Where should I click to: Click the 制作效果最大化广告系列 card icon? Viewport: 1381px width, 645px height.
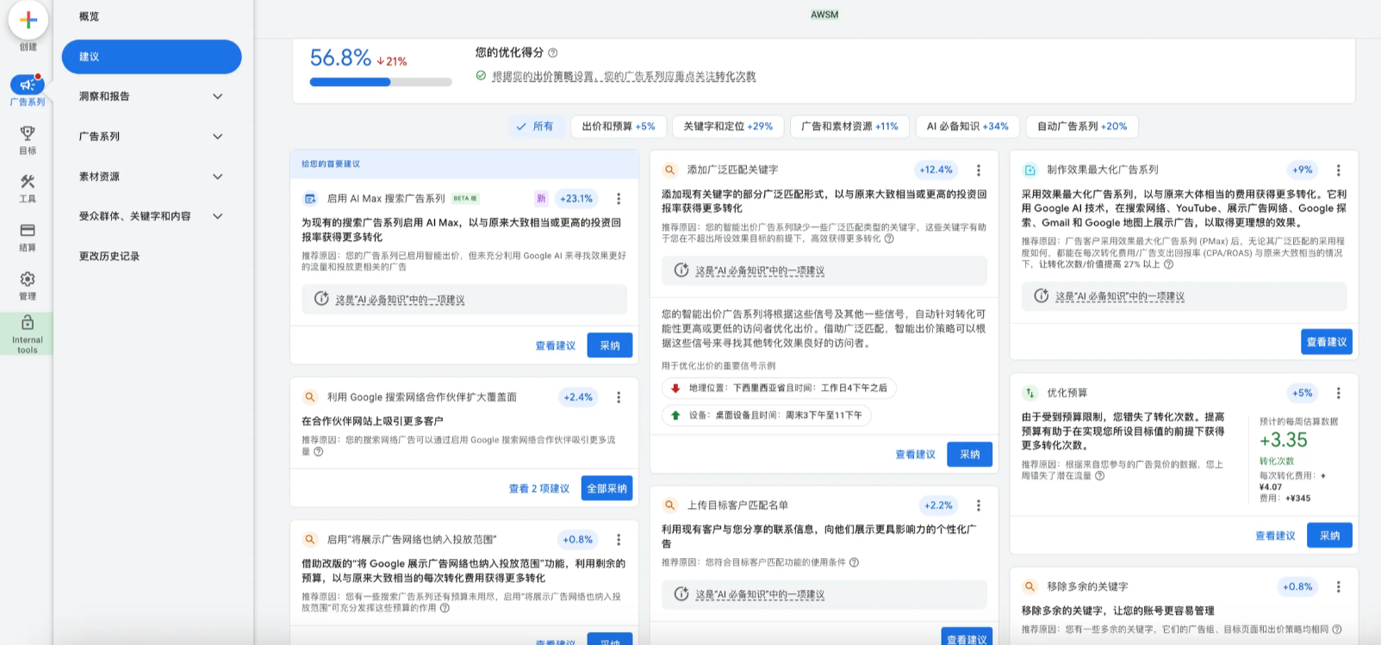coord(1030,171)
